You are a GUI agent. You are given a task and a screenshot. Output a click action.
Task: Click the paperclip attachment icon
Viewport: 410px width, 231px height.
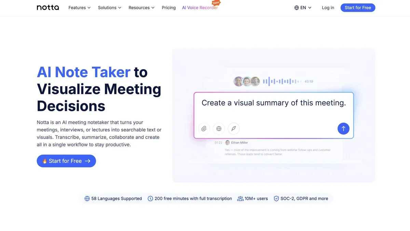click(x=204, y=129)
